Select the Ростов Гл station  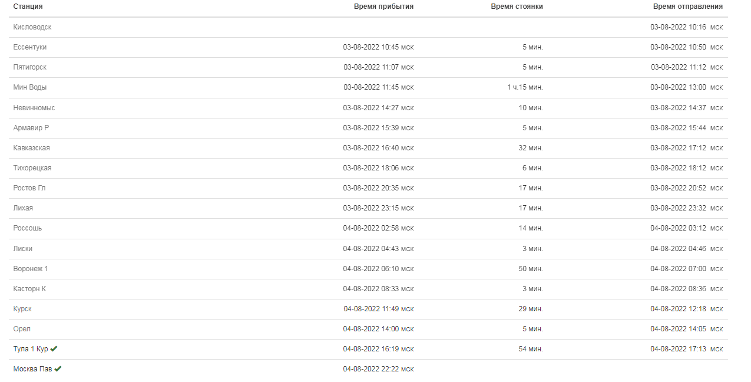click(29, 188)
